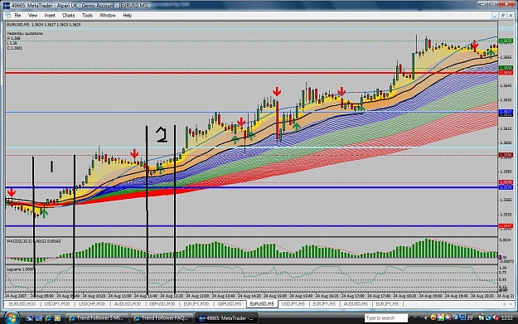This screenshot has height=324, width=518.
Task: Click the Type to search taskbar field
Action: (x=386, y=318)
